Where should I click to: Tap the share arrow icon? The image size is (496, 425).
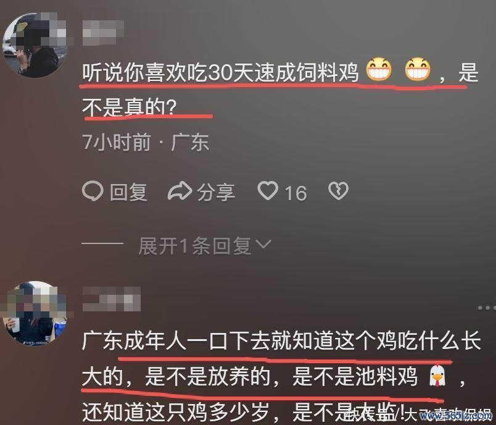click(180, 191)
